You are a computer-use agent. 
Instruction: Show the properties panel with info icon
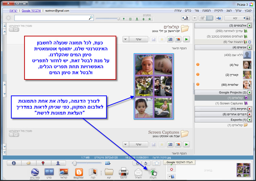pyautogui.click(x=14, y=163)
